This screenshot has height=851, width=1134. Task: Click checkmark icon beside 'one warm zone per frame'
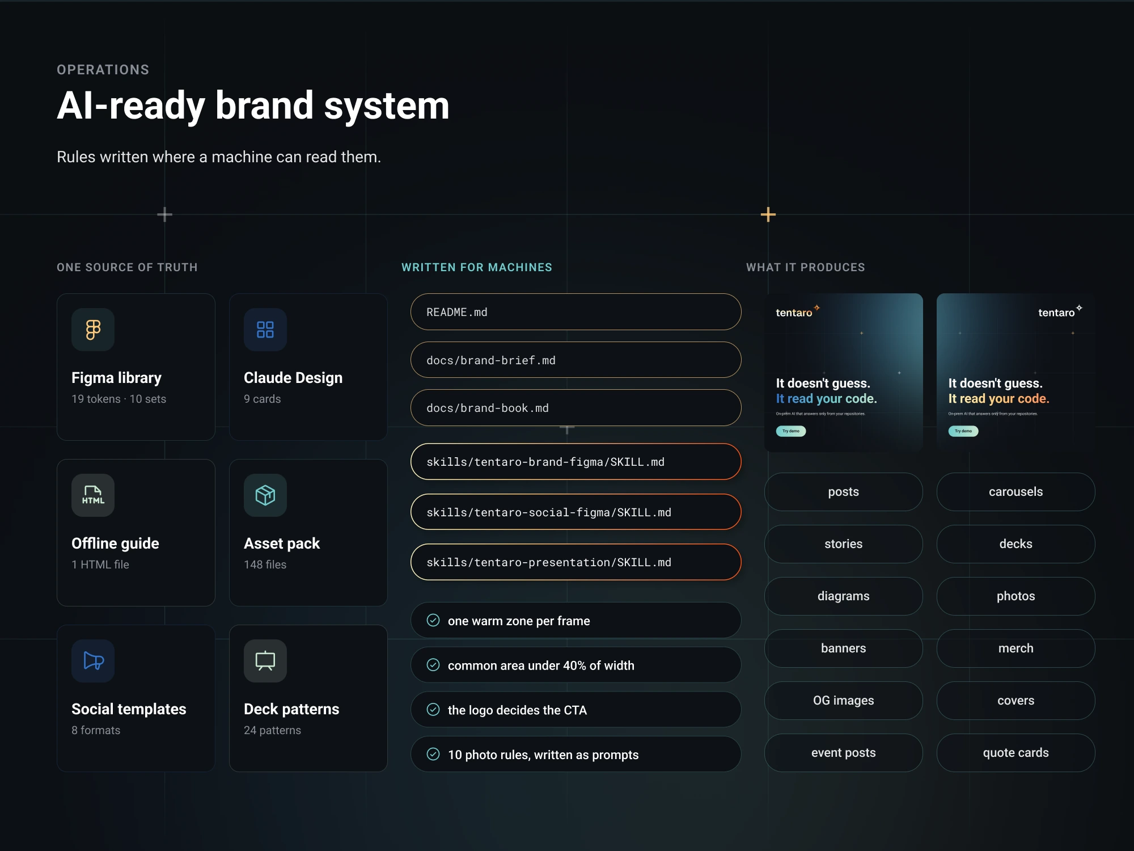433,620
